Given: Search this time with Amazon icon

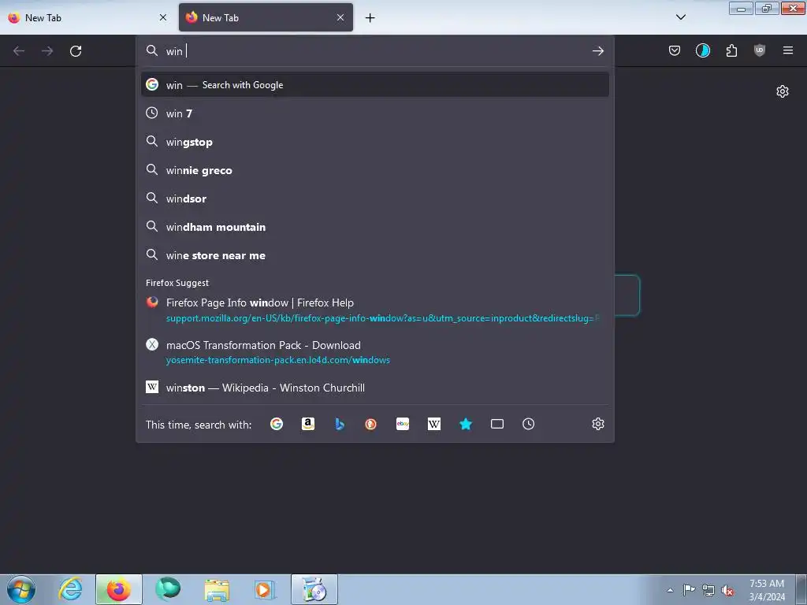Looking at the screenshot, I should point(308,424).
